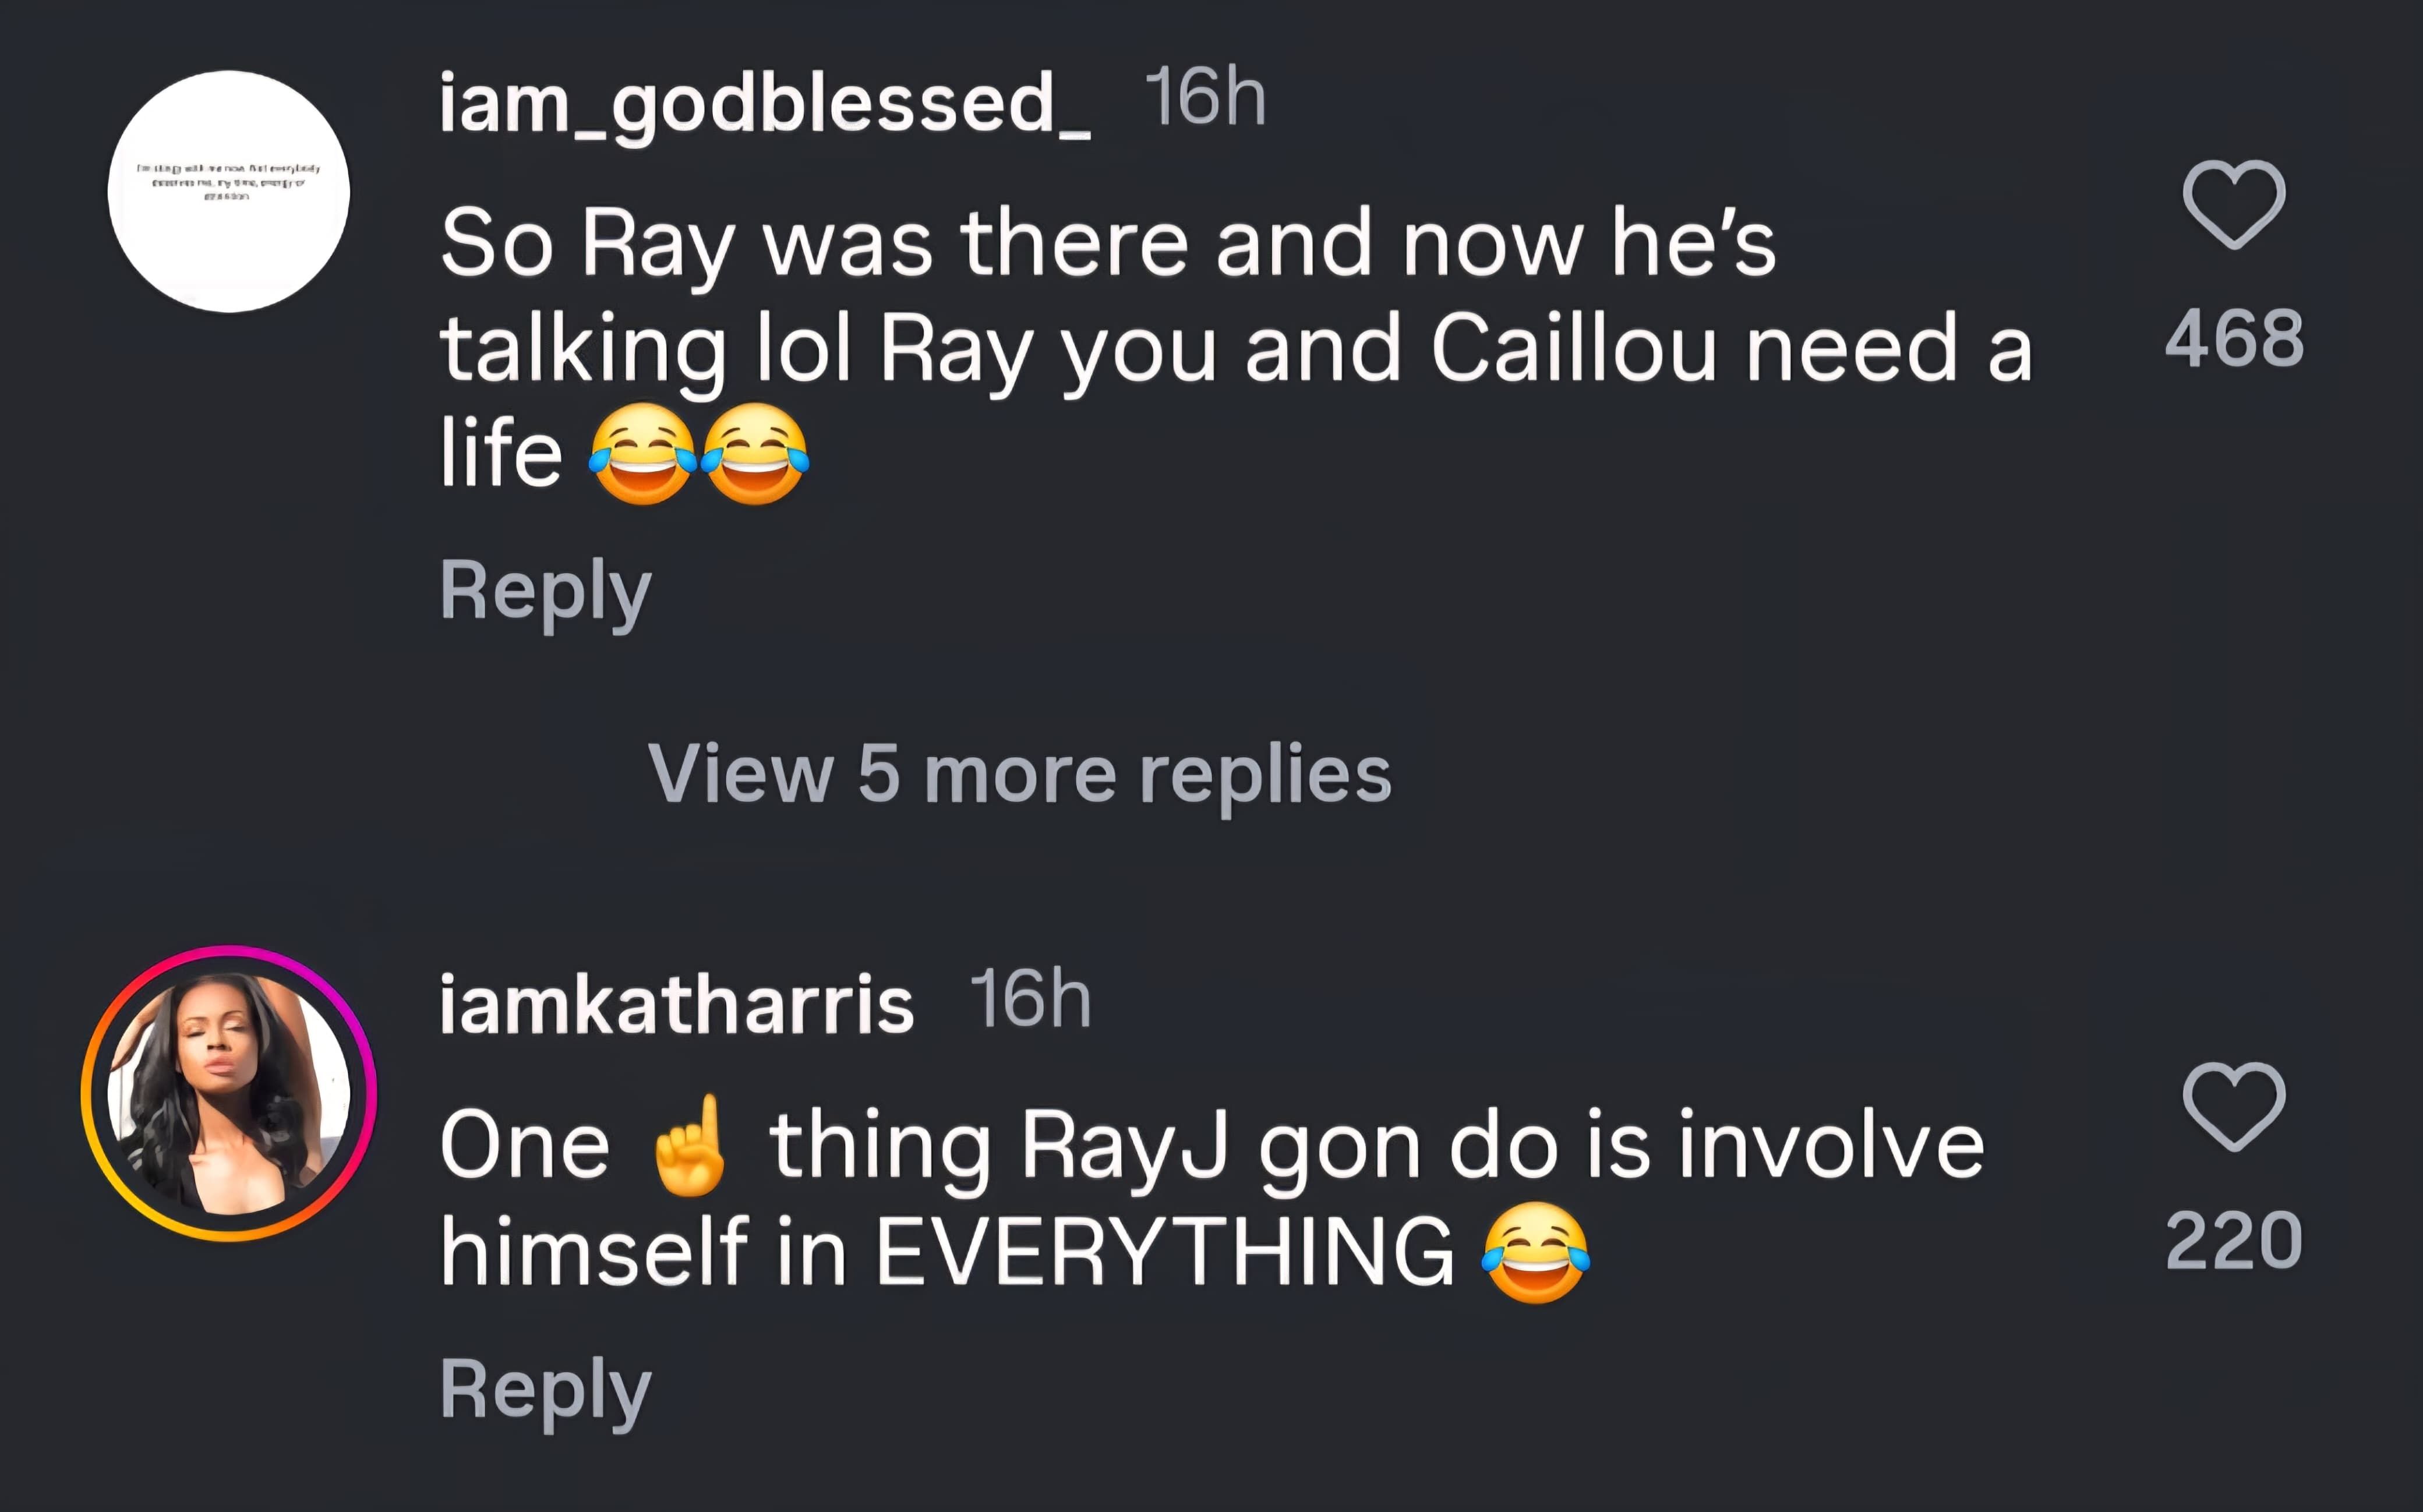Click the pointing-up finger emoji after "One"

[x=689, y=1146]
